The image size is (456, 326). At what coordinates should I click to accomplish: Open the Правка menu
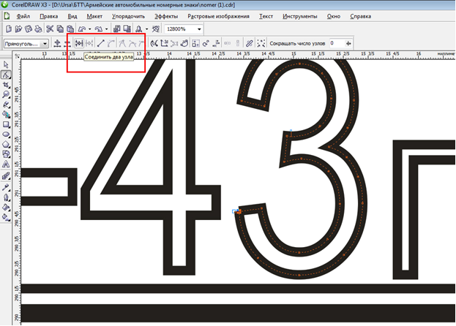tap(48, 16)
